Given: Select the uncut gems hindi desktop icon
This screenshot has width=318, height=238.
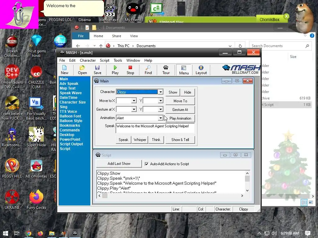Looking at the screenshot, I should 36,46.
